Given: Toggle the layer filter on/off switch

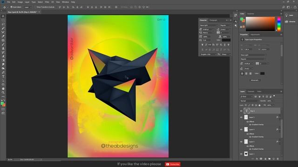Looking at the screenshot, I should click(274, 96).
